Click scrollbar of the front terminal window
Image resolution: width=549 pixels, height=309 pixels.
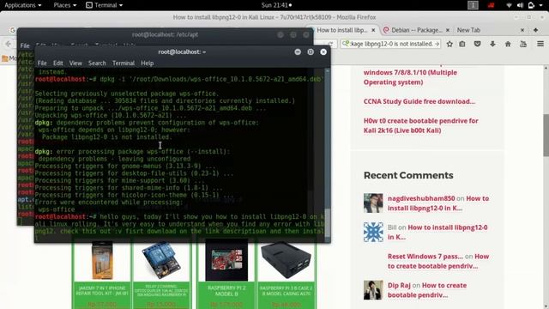328,154
